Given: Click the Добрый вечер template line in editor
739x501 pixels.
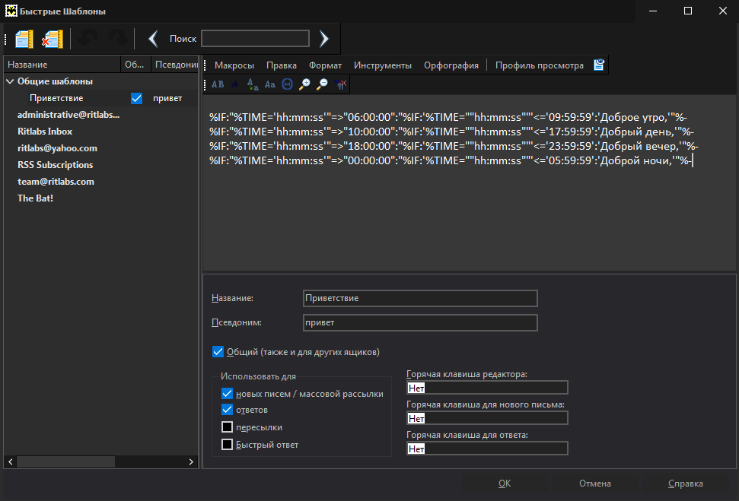Looking at the screenshot, I should (x=454, y=147).
